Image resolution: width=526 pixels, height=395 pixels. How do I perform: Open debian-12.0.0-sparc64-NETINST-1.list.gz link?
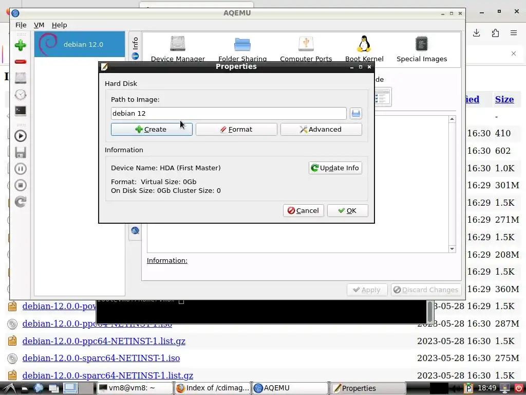point(108,375)
